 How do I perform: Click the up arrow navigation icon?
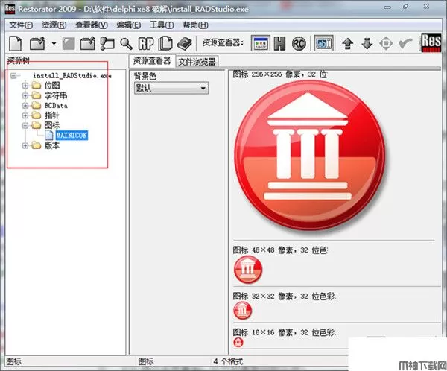pyautogui.click(x=346, y=43)
